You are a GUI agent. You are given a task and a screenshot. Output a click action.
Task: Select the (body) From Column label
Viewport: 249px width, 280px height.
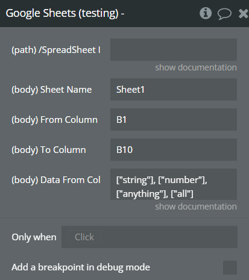[54, 120]
